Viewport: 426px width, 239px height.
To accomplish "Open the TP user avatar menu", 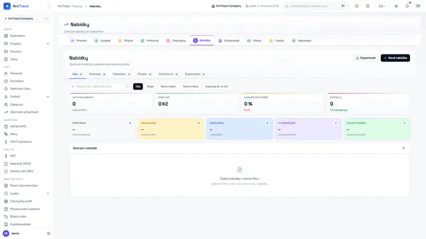I will 418,6.
